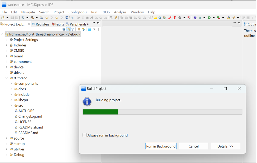Click the Details >> button
This screenshot has height=163, width=257.
(225, 146)
